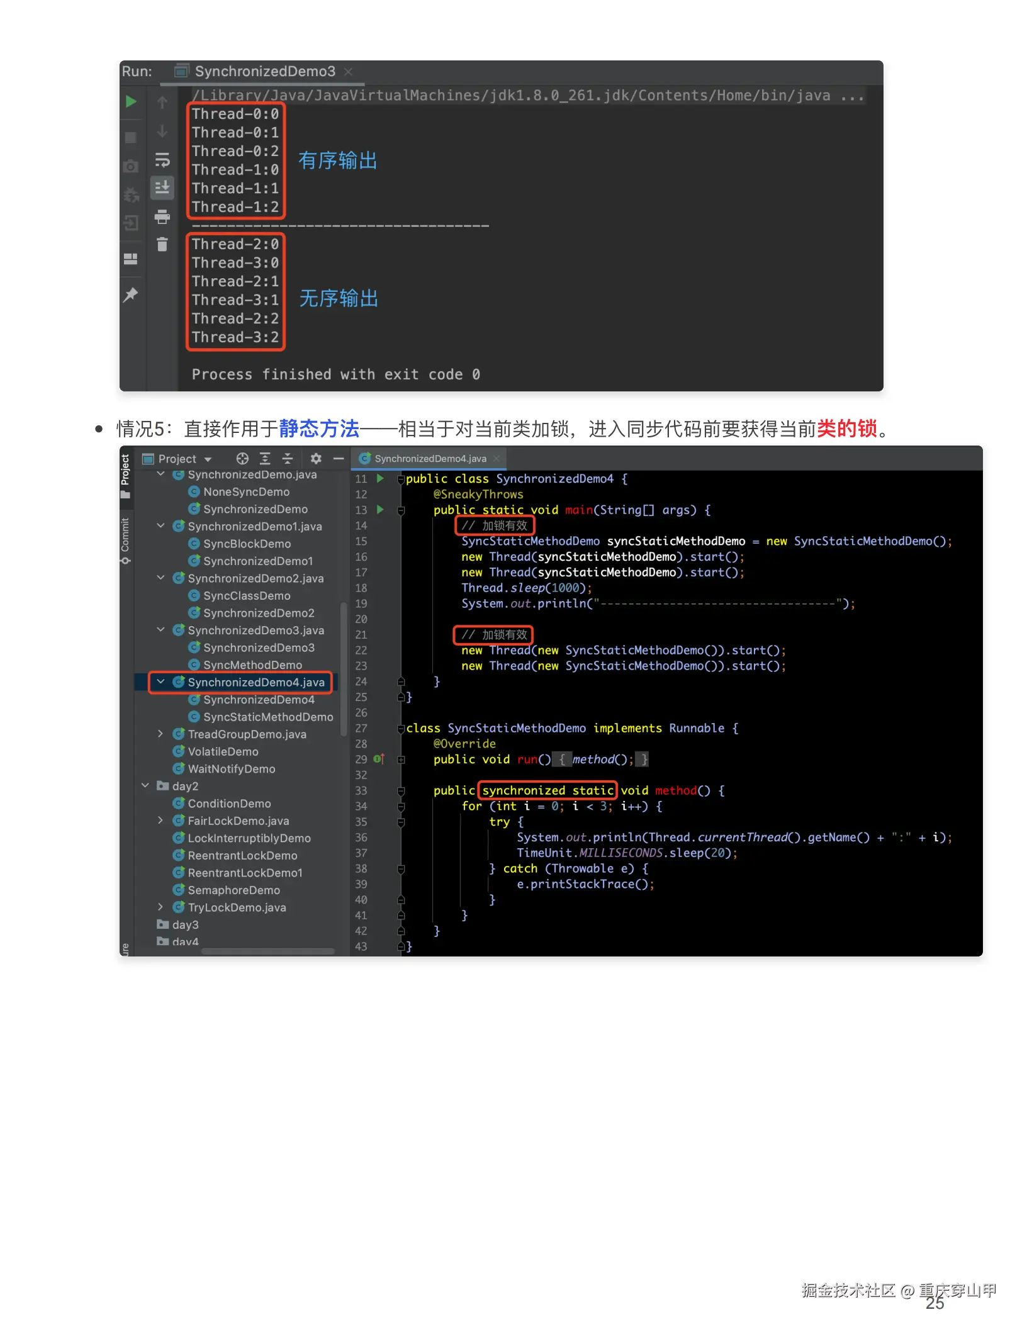Expand the FairLockDemo.java tree node

point(160,821)
